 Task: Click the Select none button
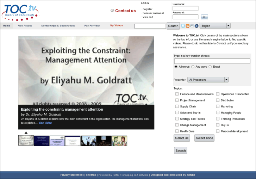pos(204,138)
